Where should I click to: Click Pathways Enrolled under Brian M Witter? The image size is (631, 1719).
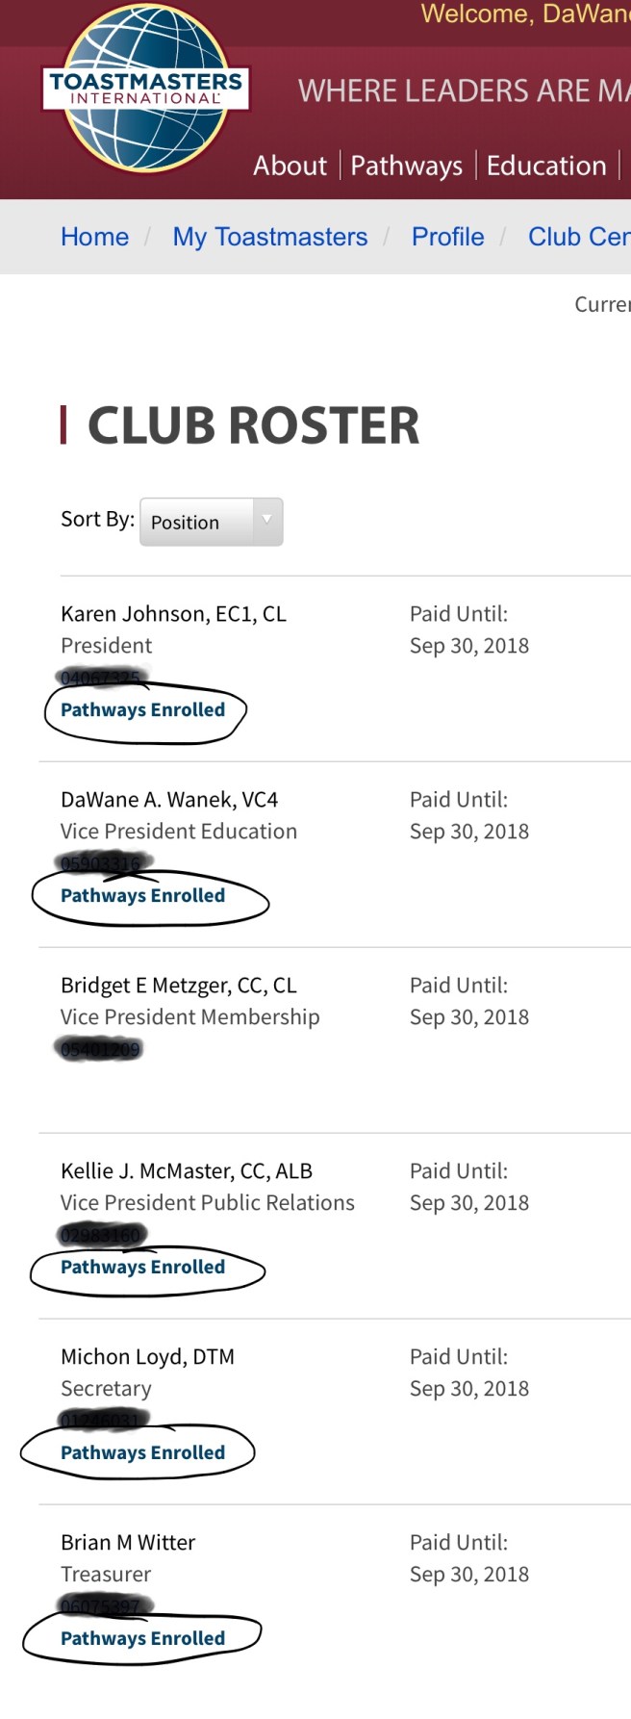point(142,1639)
